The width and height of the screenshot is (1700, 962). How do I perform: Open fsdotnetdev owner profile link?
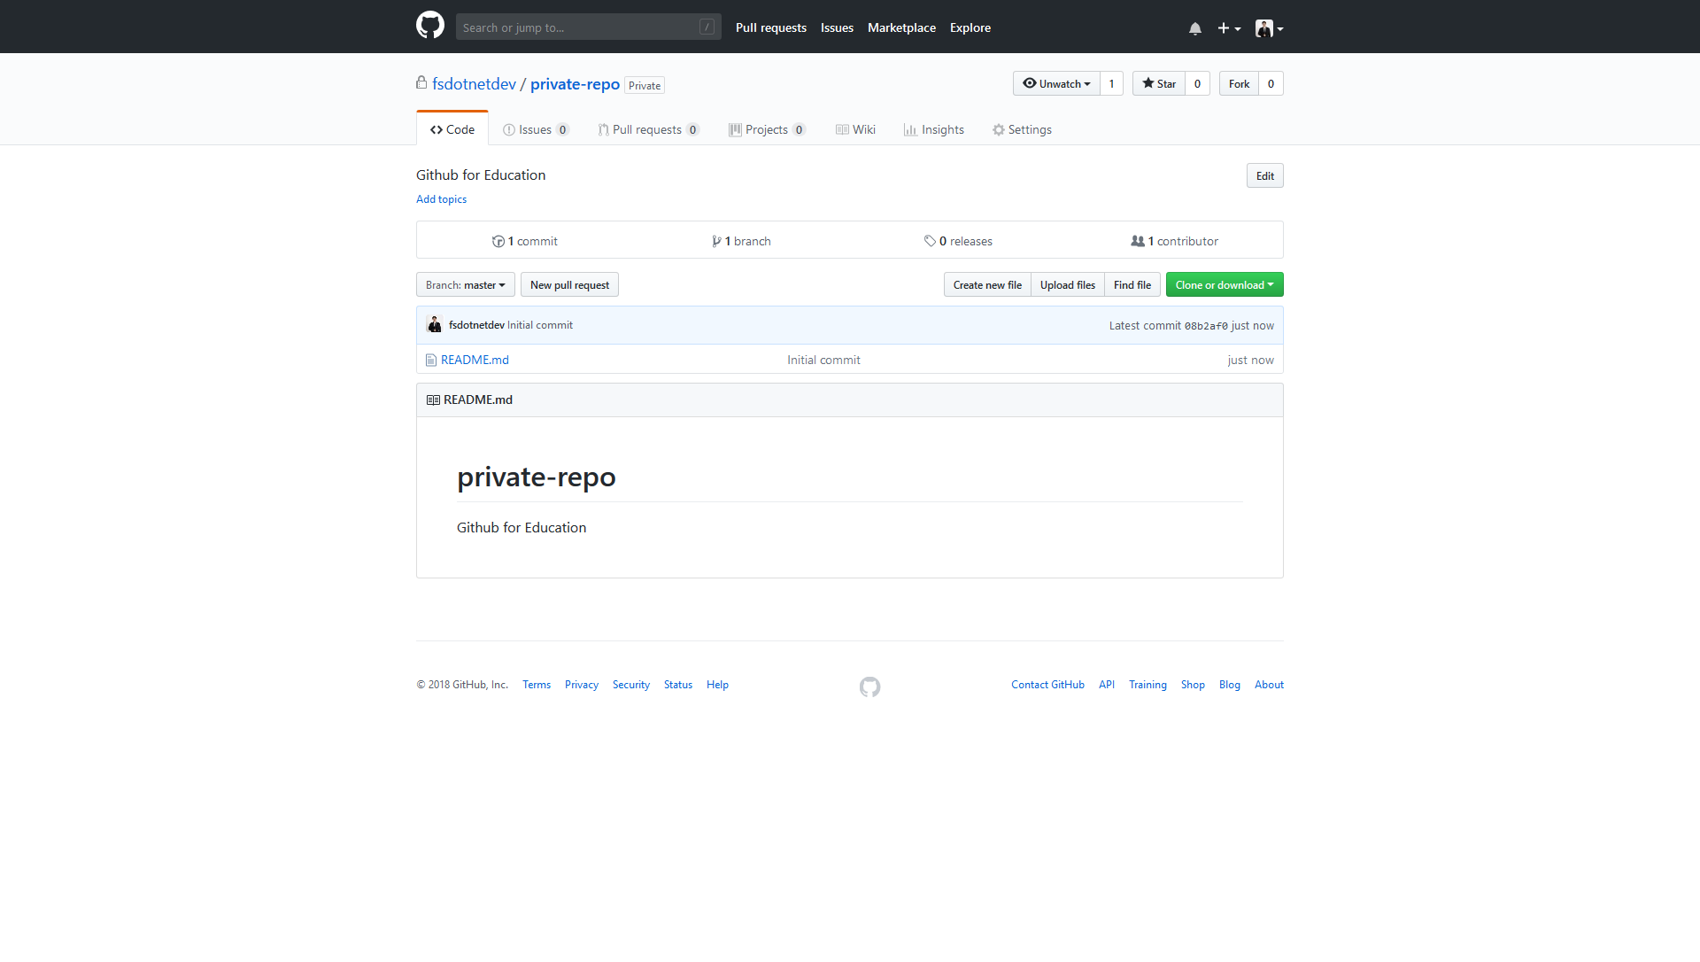[x=474, y=84]
